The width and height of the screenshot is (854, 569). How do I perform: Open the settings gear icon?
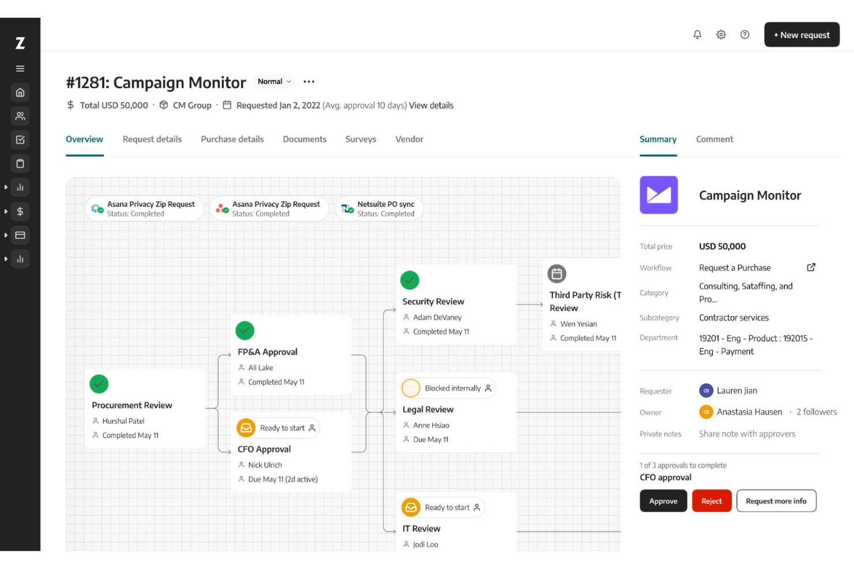[721, 35]
